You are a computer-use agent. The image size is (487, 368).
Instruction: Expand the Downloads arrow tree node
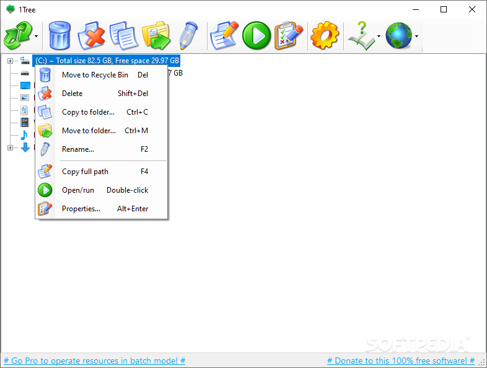tap(11, 148)
